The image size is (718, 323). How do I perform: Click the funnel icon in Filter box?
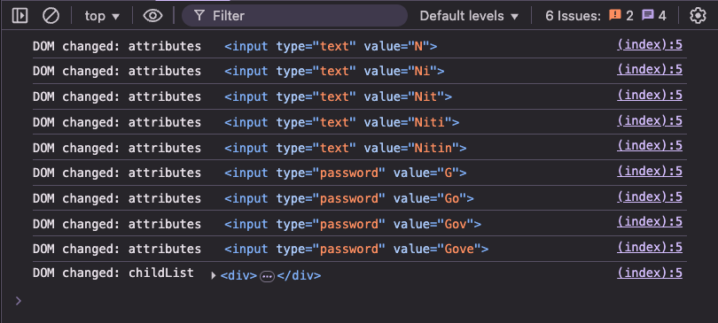click(199, 16)
